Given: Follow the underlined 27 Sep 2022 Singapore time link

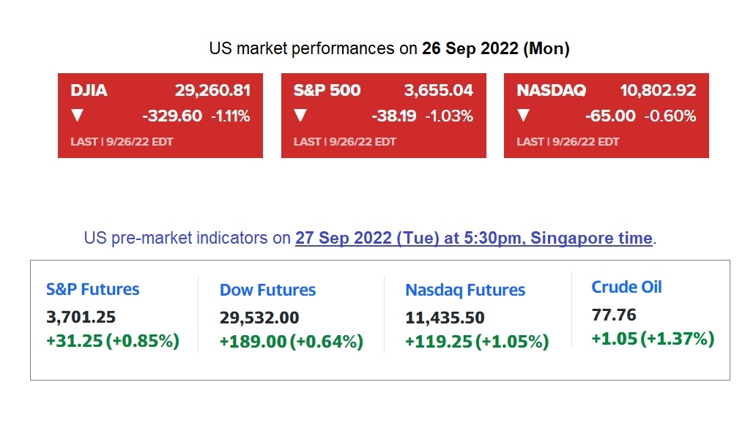Looking at the screenshot, I should coord(473,238).
